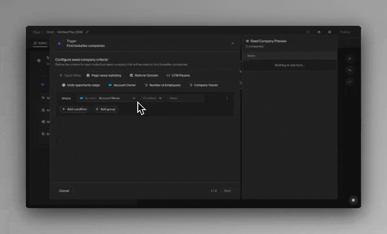Viewport: 387px width, 234px height.
Task: Click the star icon in the top bar
Action: pyautogui.click(x=308, y=32)
